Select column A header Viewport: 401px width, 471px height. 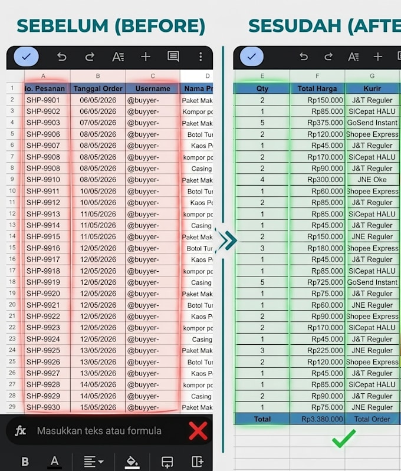coord(43,76)
